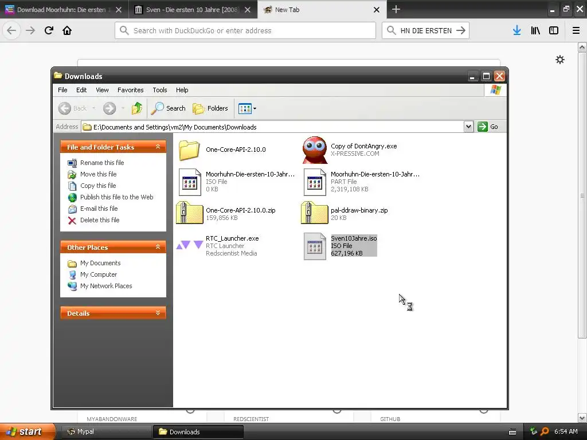Screen dimensions: 587x440
Task: Close the New Tab browser tab
Action: tap(377, 10)
